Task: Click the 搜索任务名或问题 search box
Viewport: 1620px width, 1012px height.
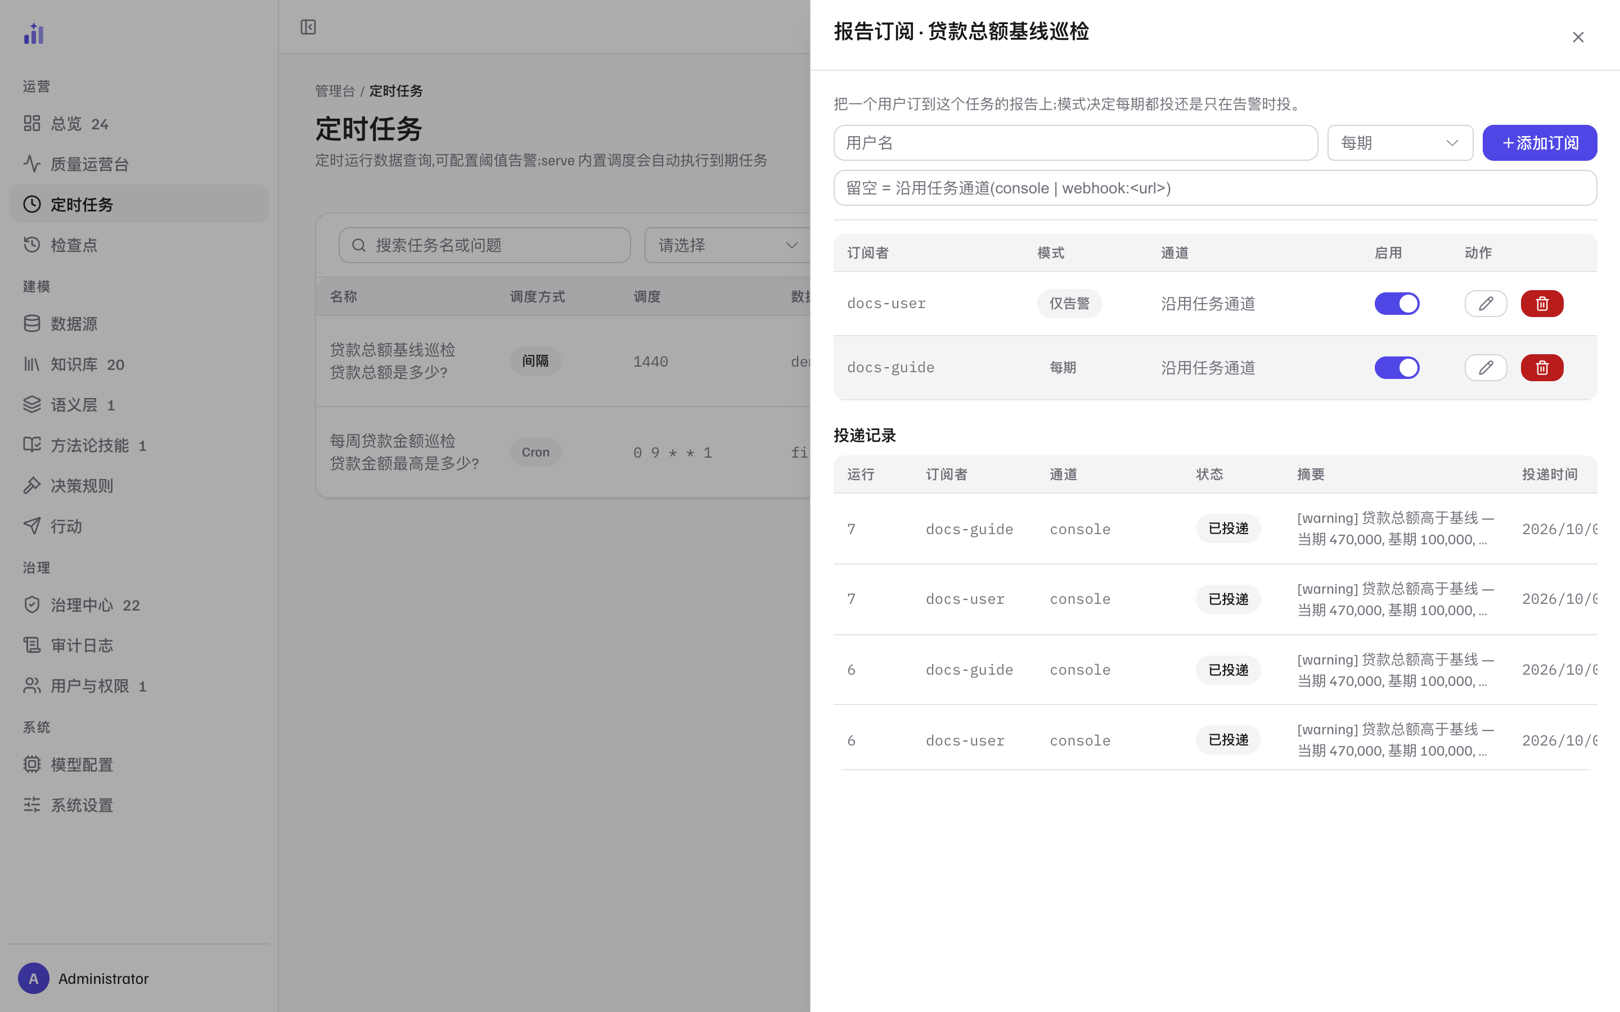Action: click(x=485, y=245)
